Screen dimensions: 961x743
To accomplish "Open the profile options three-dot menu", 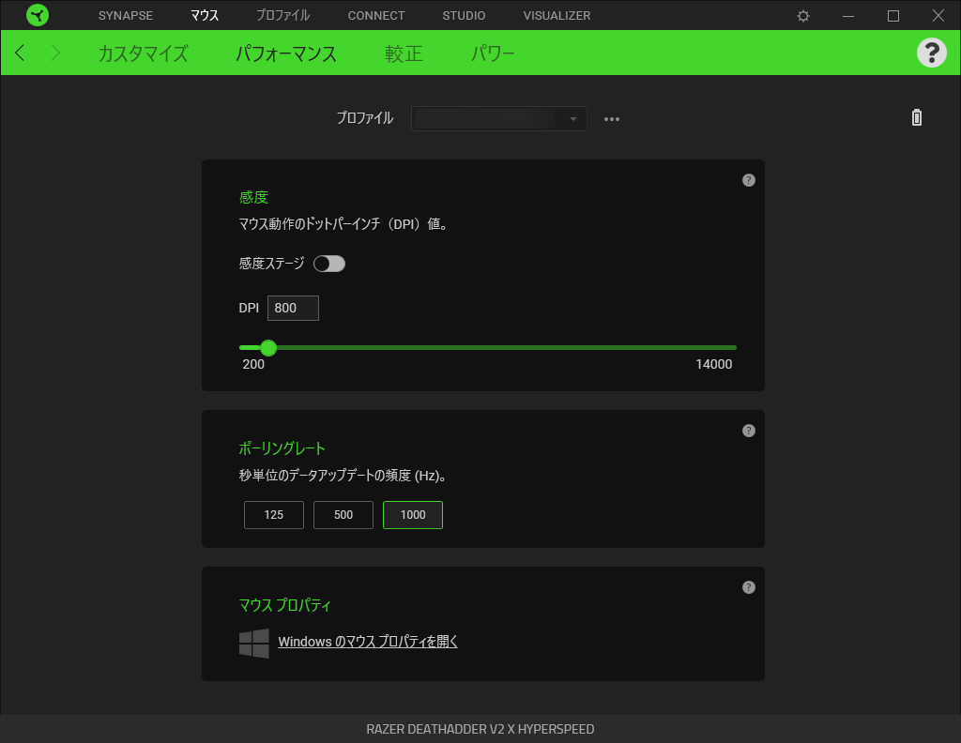I will [612, 119].
